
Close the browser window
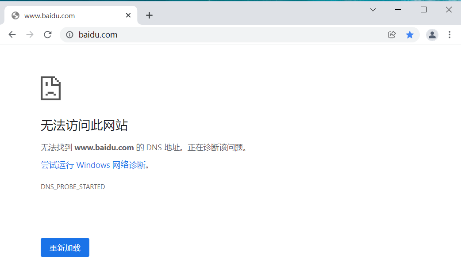point(449,10)
